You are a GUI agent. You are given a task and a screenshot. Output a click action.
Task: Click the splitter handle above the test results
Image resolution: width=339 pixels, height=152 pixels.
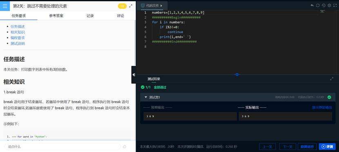pos(237,74)
